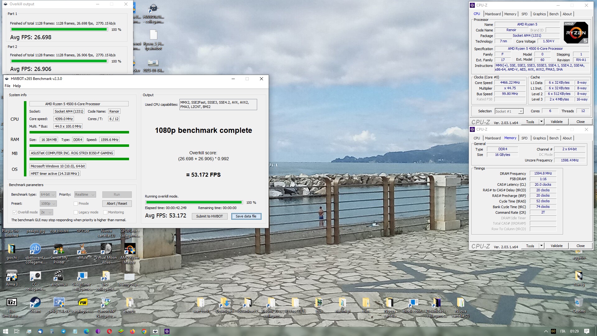Show hidden system tray icons chevron
597x336 pixels.
[x=546, y=331]
